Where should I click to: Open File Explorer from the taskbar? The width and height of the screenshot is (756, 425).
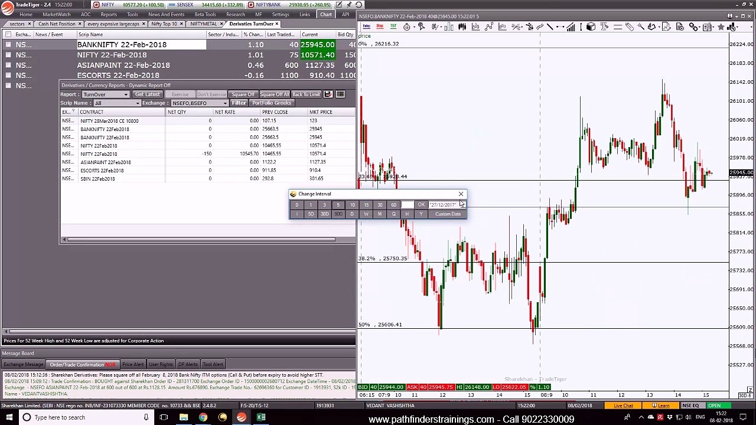[x=184, y=417]
